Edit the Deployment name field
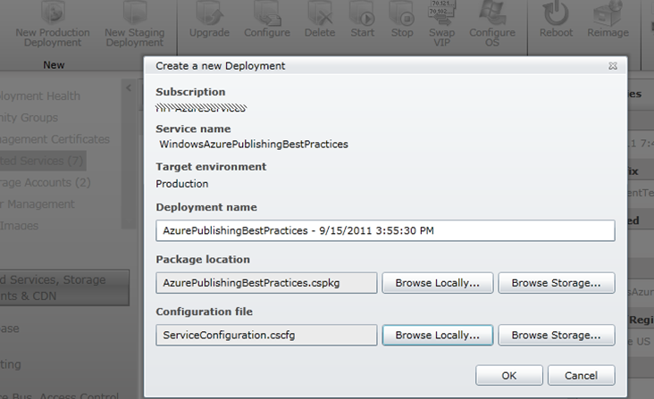The height and width of the screenshot is (399, 654). point(385,230)
